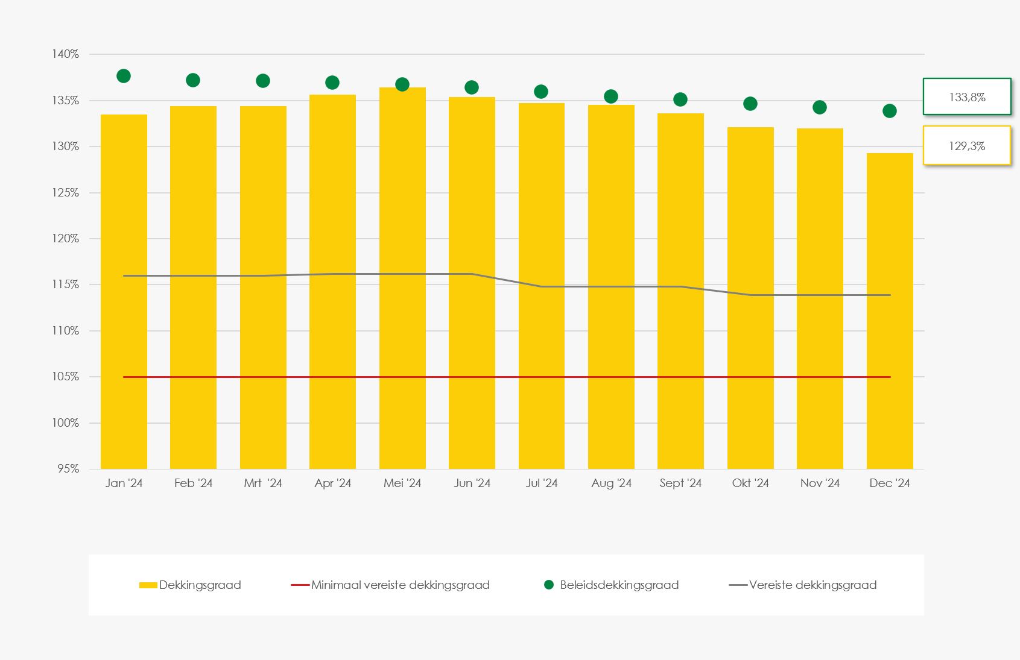The height and width of the screenshot is (660, 1020).
Task: Click the green dot above Jul '24
Action: (x=541, y=92)
